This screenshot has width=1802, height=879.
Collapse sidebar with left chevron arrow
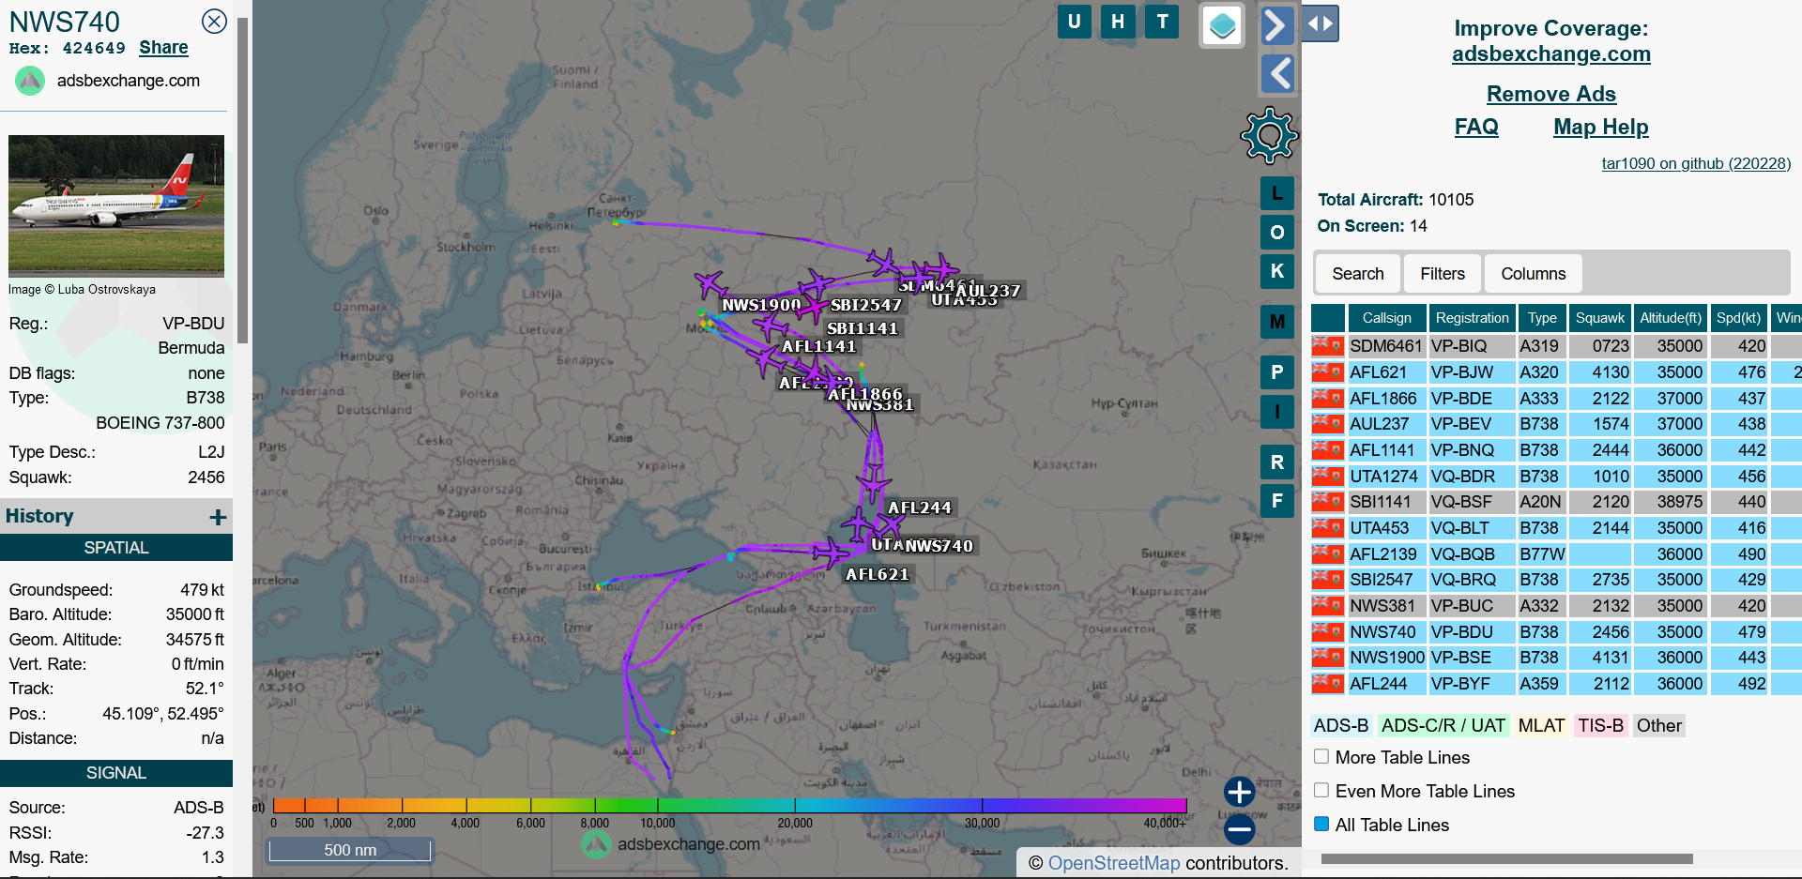tap(1276, 73)
